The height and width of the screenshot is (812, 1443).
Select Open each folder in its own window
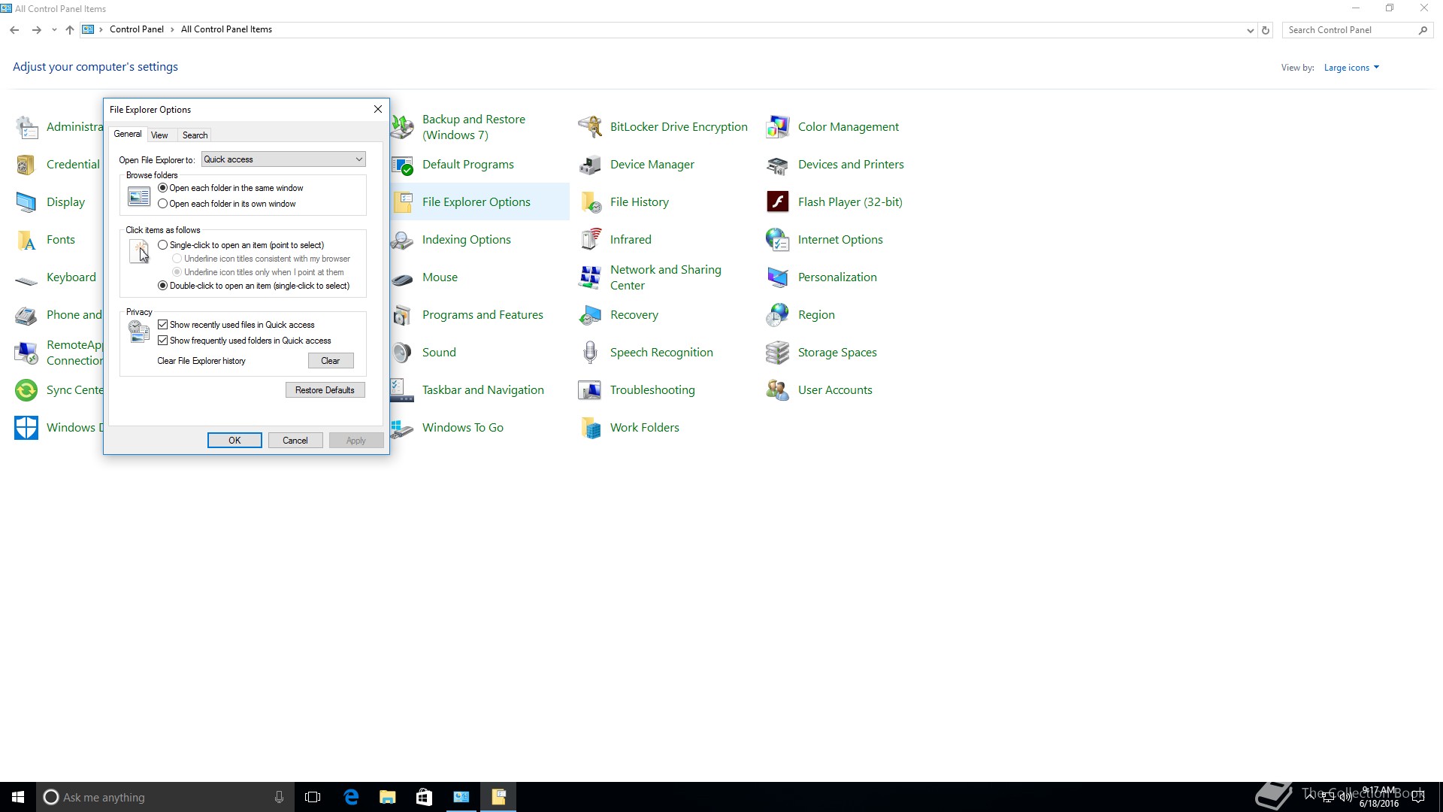[x=162, y=204]
